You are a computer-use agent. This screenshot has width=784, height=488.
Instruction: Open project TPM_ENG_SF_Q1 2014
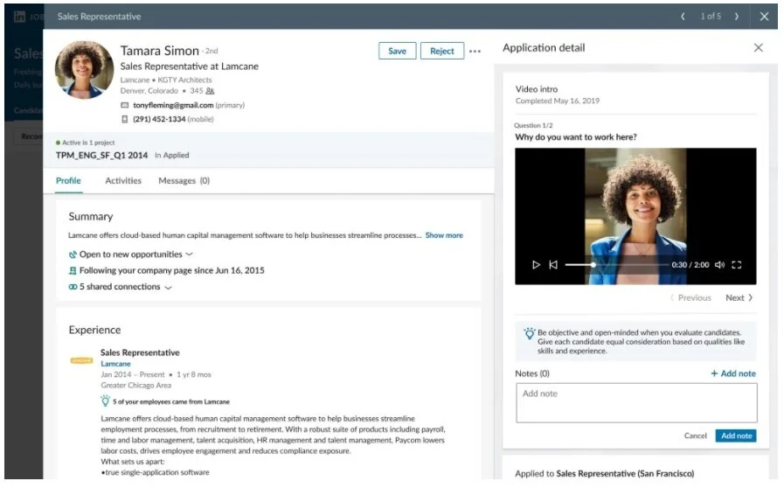[101, 155]
